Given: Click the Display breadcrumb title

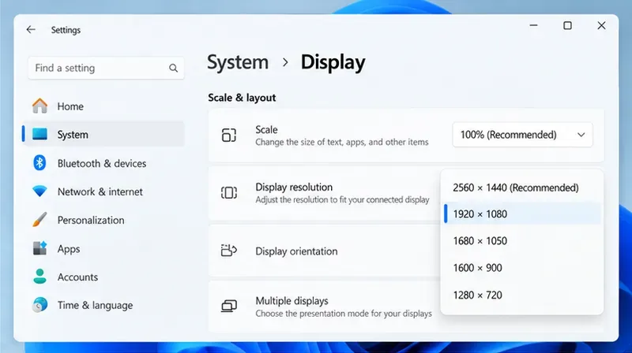Looking at the screenshot, I should pos(333,62).
